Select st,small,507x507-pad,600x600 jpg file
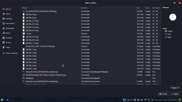 coord(91,11)
